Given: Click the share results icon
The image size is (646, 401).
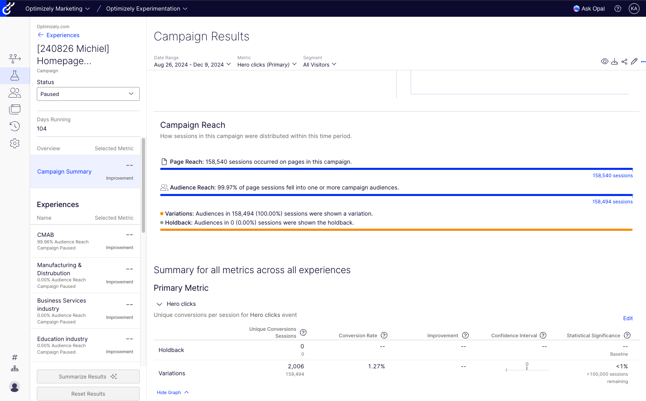Looking at the screenshot, I should 624,62.
